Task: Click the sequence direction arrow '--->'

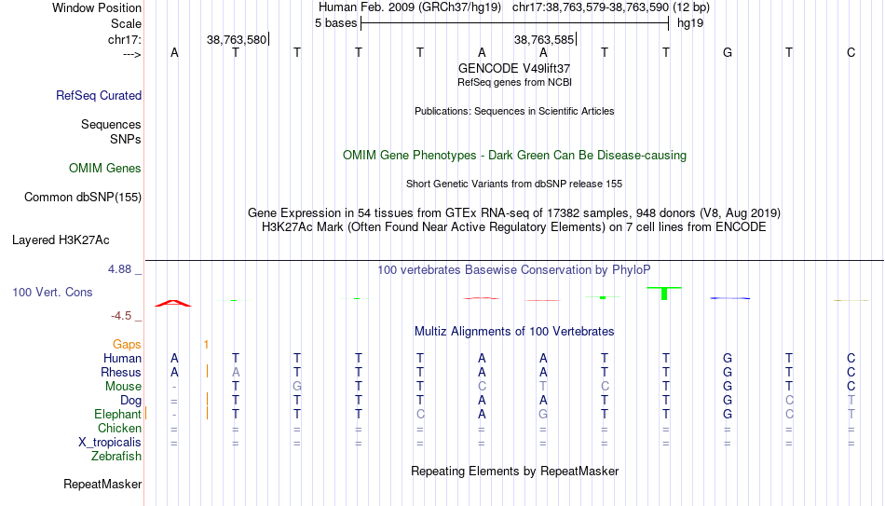Action: [x=132, y=54]
